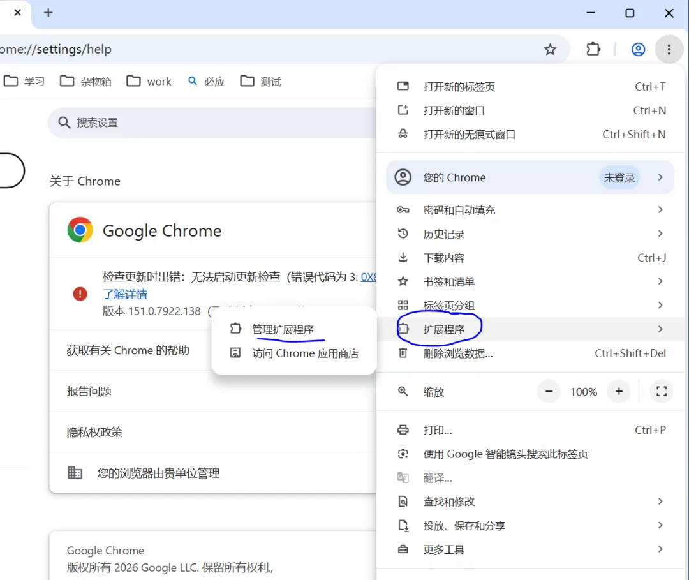Open the 测试 bookmarks folder
Screen dimensions: 689x580
pos(260,81)
